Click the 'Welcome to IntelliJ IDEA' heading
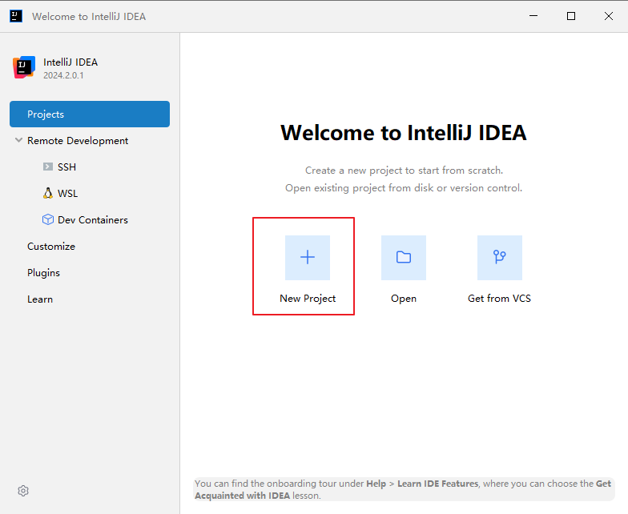 (404, 133)
